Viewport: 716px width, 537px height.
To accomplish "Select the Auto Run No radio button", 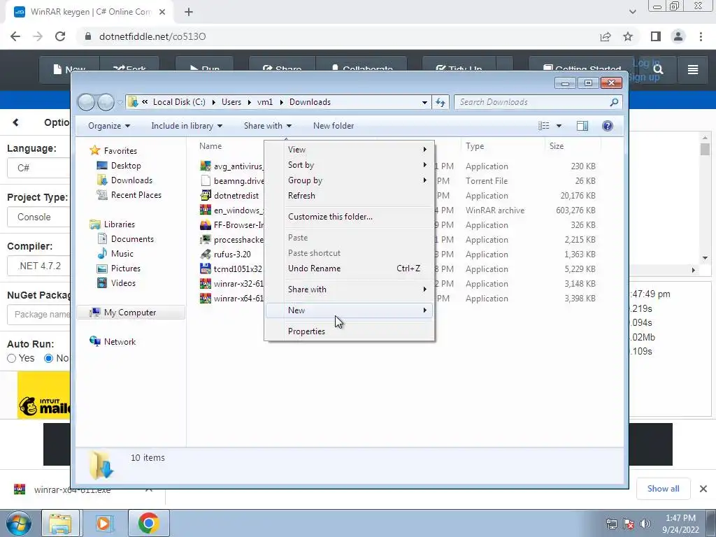I will (x=48, y=359).
